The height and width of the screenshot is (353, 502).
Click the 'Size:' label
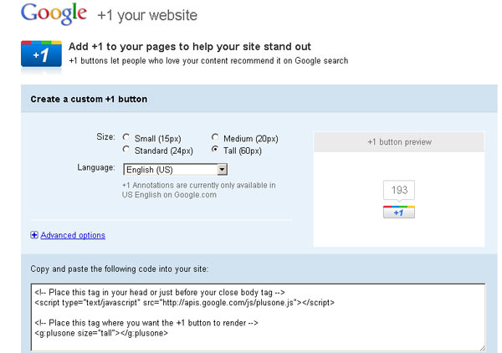click(x=105, y=137)
